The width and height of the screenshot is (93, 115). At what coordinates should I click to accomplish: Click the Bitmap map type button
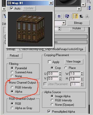pyautogui.click(x=78, y=23)
